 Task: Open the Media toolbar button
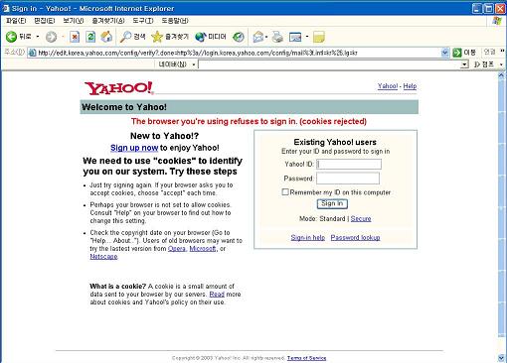(x=211, y=37)
